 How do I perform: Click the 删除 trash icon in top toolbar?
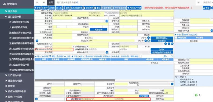click(66, 8)
